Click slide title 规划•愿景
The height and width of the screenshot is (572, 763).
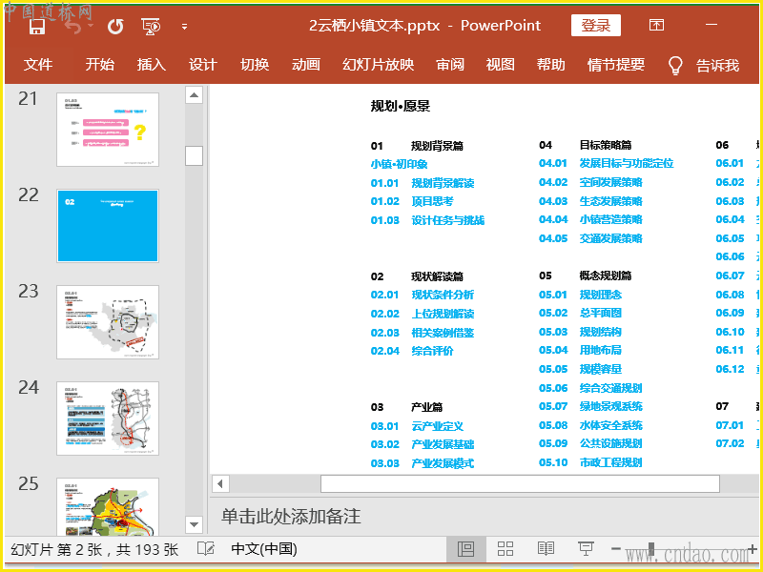(401, 106)
